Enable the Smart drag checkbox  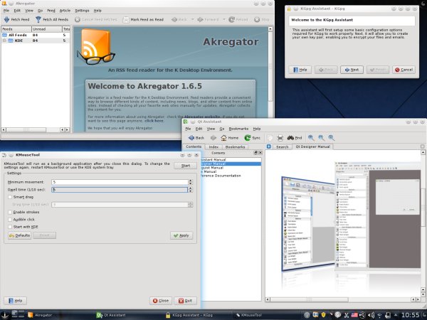click(9, 196)
